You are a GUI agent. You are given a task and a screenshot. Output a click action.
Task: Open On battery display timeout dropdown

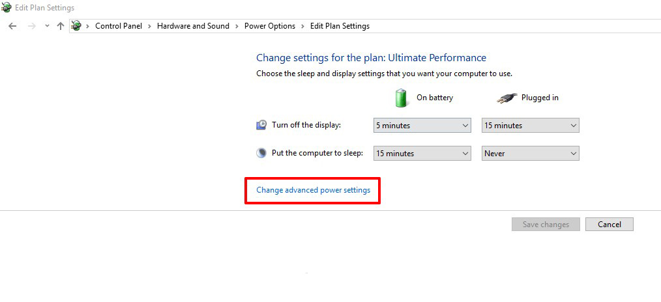pos(422,126)
